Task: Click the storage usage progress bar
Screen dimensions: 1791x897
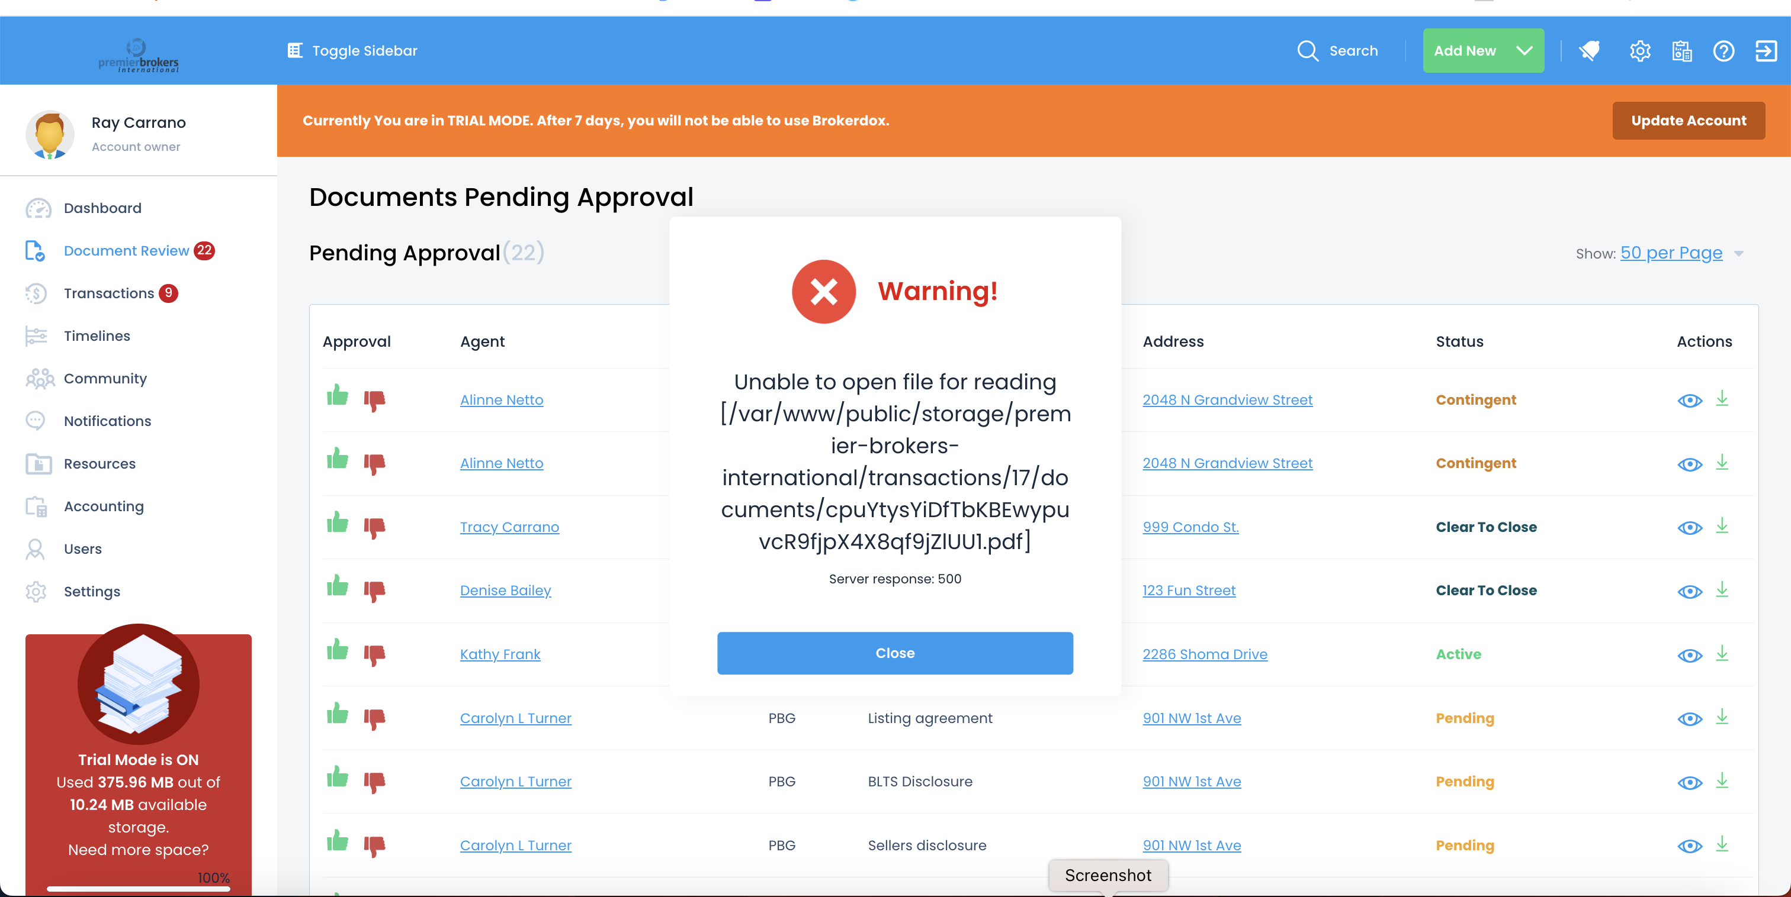Action: pyautogui.click(x=139, y=889)
